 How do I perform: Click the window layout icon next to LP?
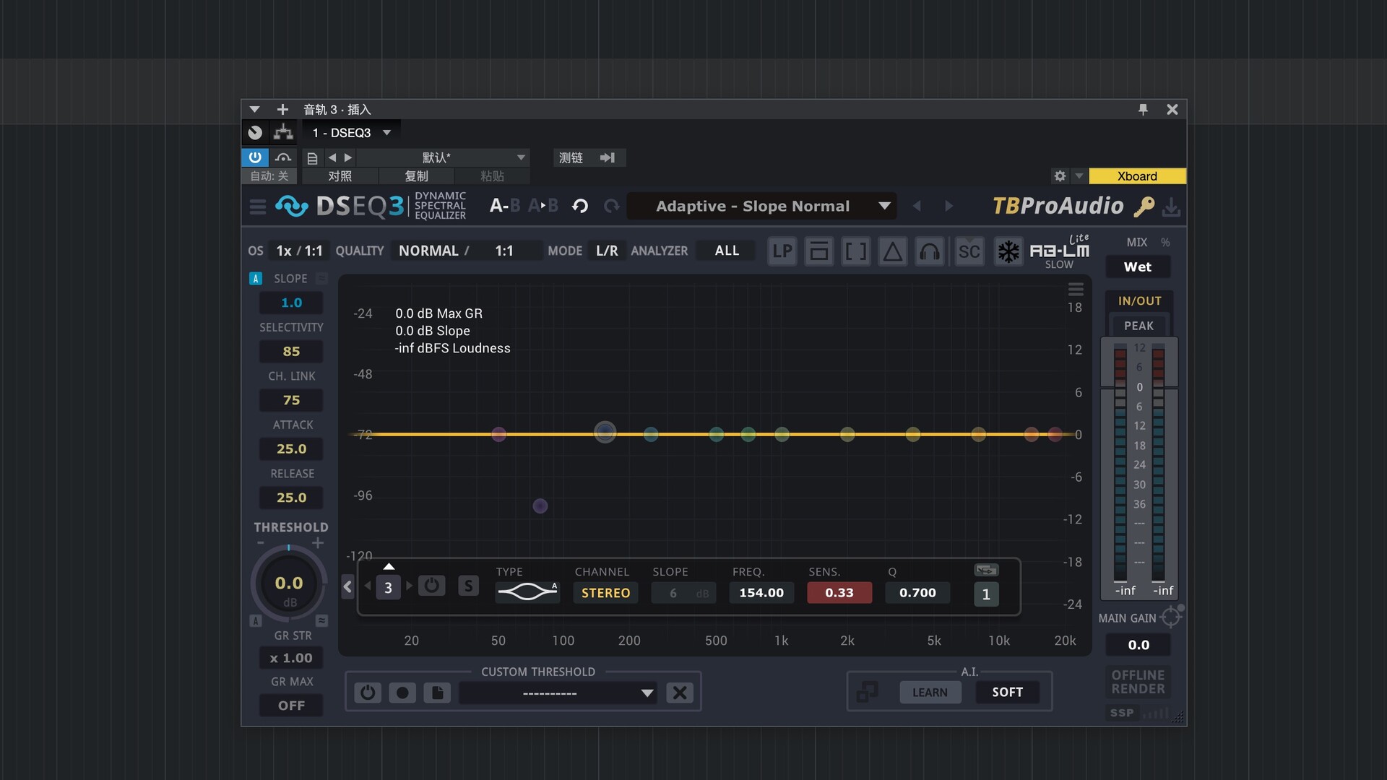pyautogui.click(x=818, y=251)
